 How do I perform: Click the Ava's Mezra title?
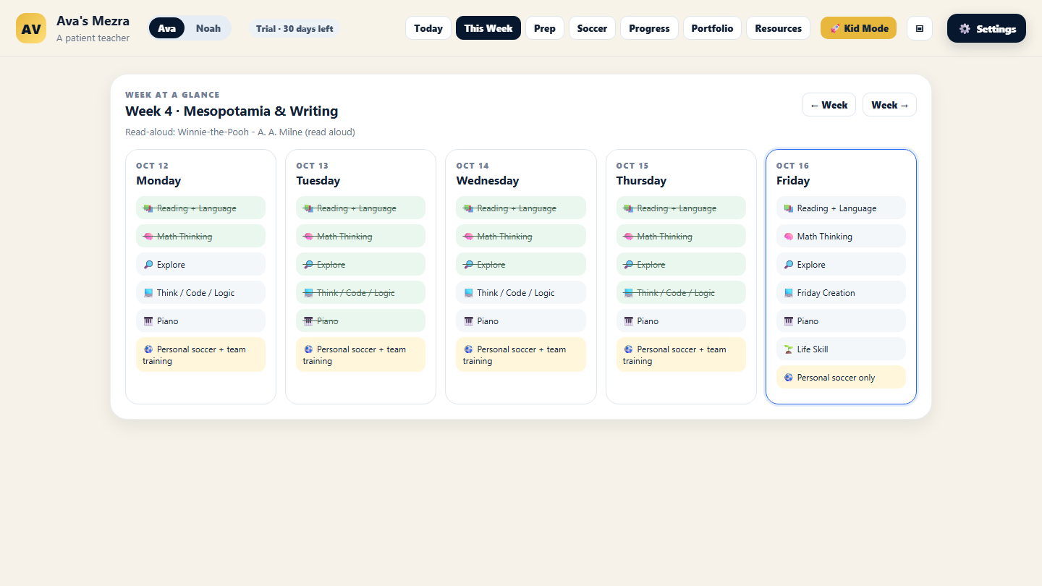(x=93, y=21)
